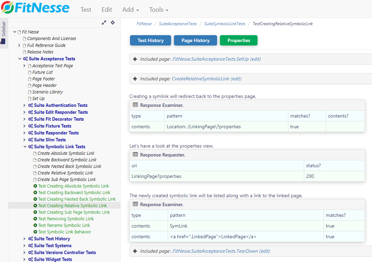Click the first Response Examiner table icon

(x=135, y=105)
